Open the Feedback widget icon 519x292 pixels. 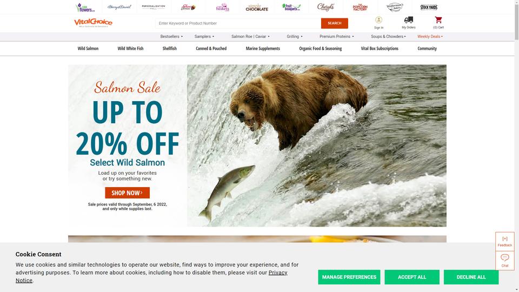505,239
